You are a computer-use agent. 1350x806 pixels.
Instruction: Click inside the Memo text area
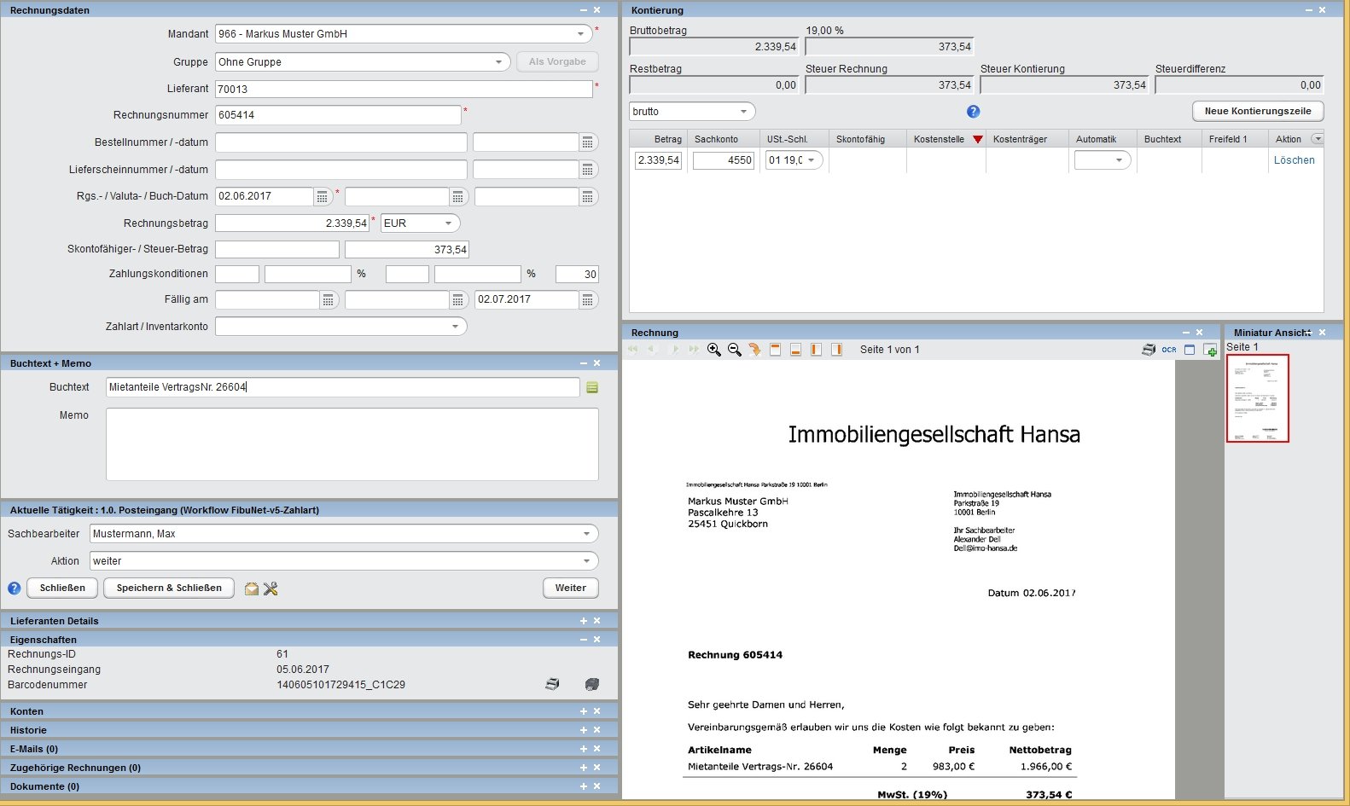point(352,444)
